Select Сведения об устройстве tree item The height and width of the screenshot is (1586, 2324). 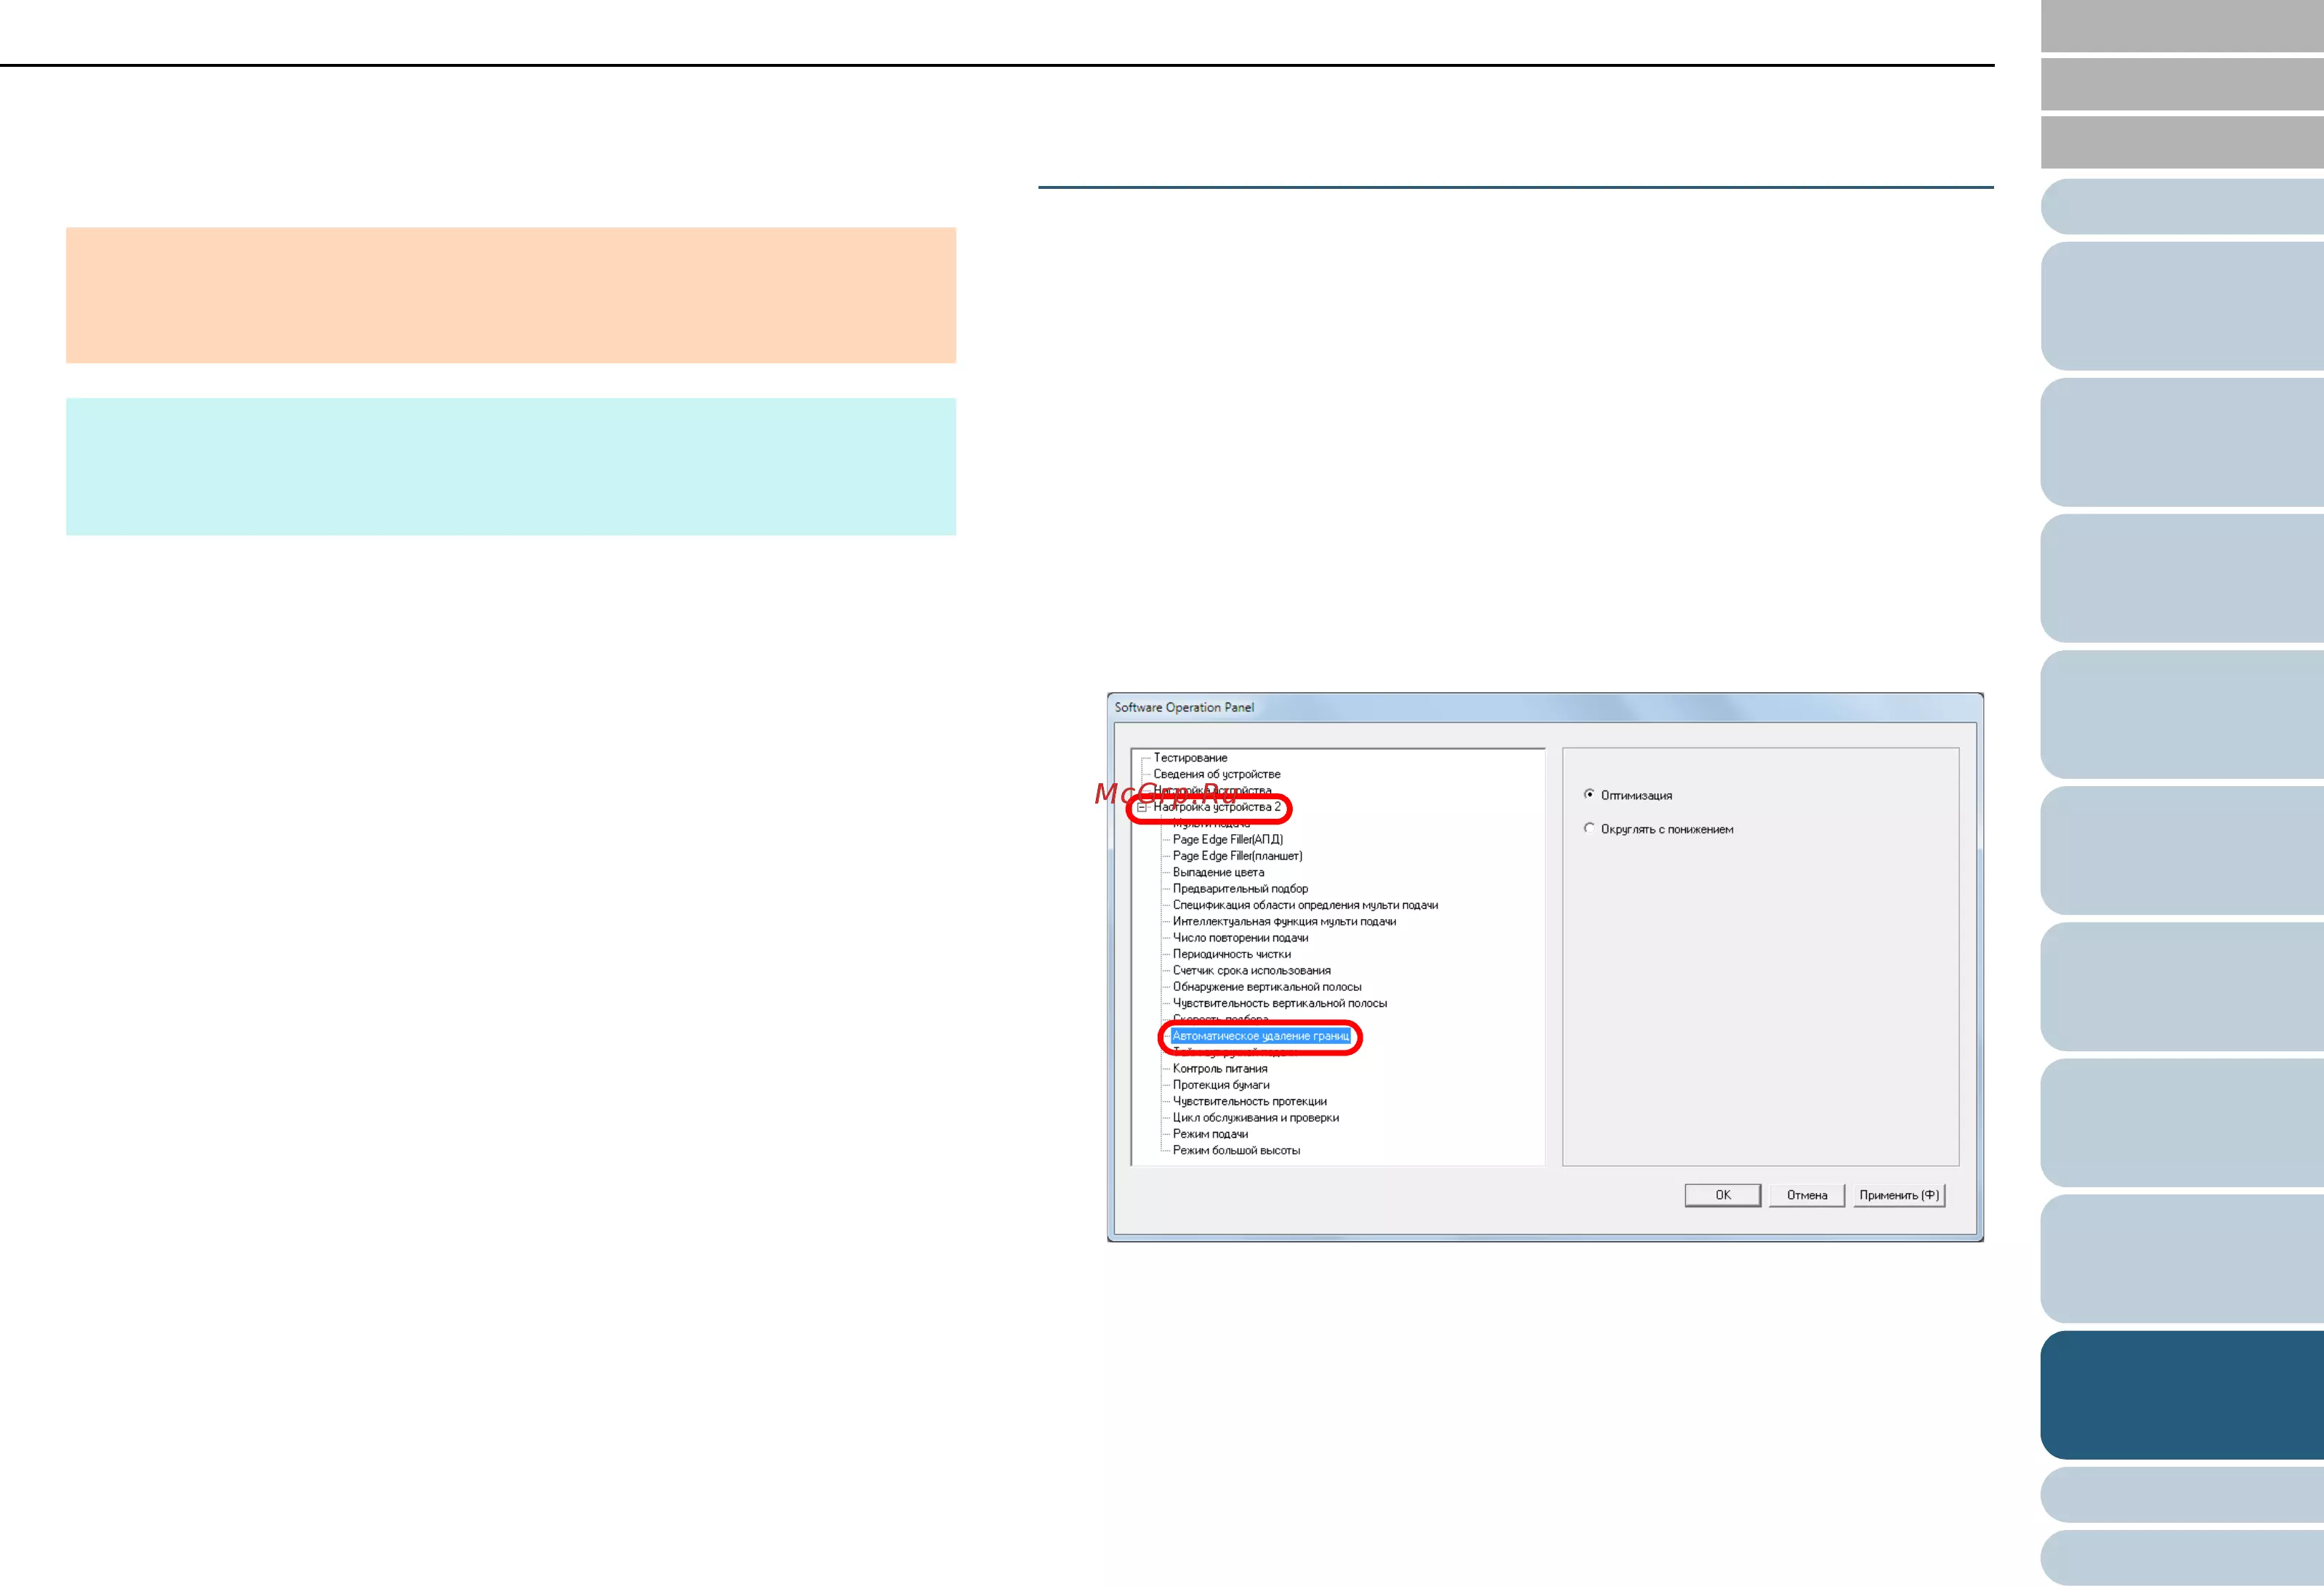point(1216,774)
